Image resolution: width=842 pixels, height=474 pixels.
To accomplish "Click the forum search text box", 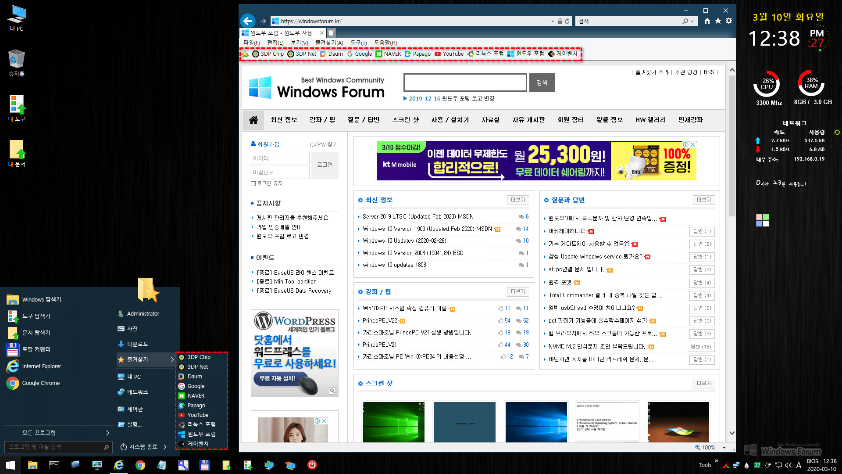I will click(x=465, y=83).
